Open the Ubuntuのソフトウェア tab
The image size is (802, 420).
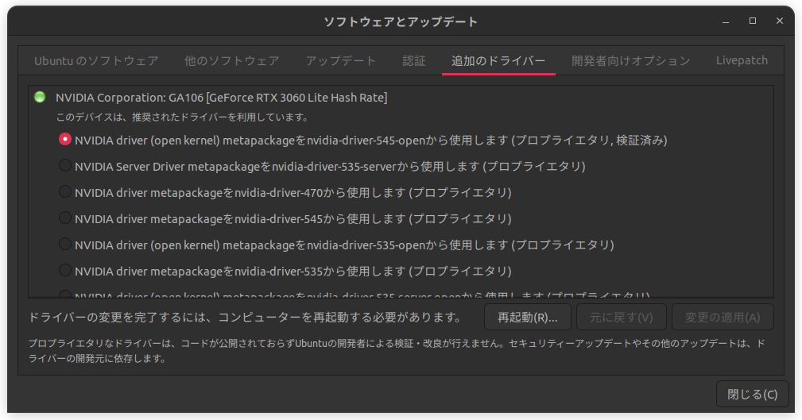pyautogui.click(x=96, y=60)
